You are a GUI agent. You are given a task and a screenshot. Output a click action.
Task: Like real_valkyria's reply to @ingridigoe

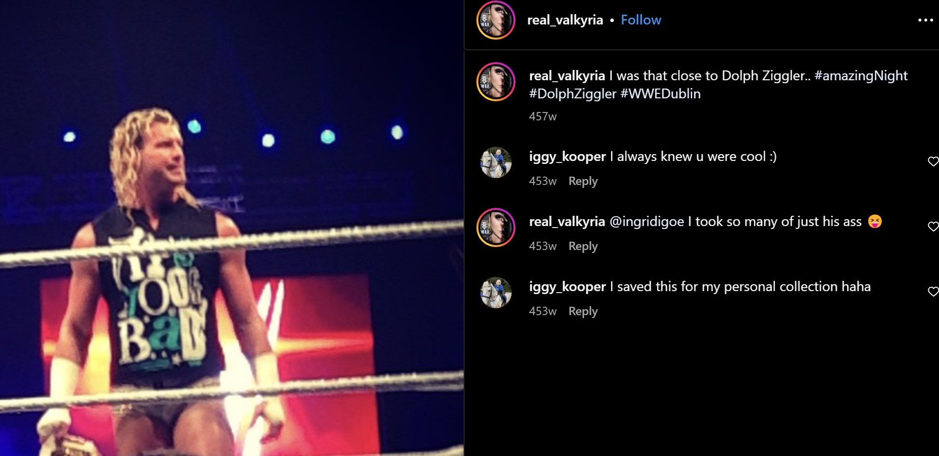coord(933,227)
